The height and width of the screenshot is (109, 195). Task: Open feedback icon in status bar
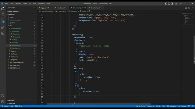(189, 106)
